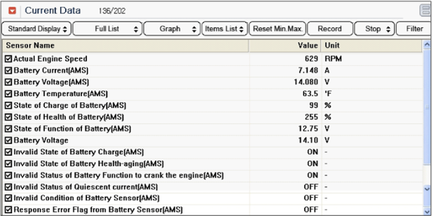The image size is (432, 216).
Task: Uncheck Actual Engine Speed checkbox
Action: click(x=9, y=59)
